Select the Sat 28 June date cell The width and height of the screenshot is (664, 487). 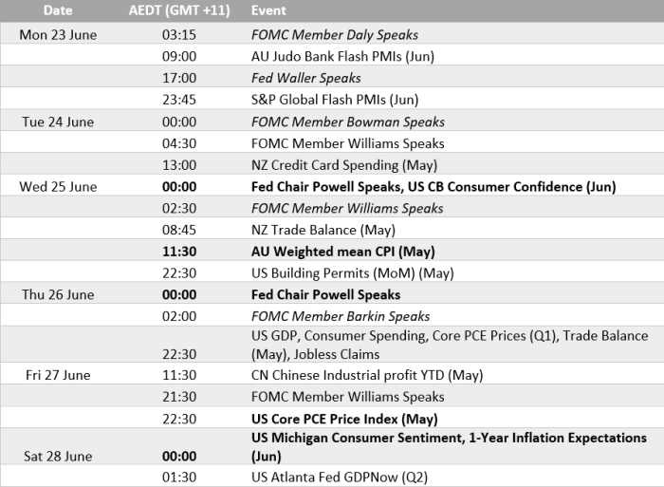[57, 456]
